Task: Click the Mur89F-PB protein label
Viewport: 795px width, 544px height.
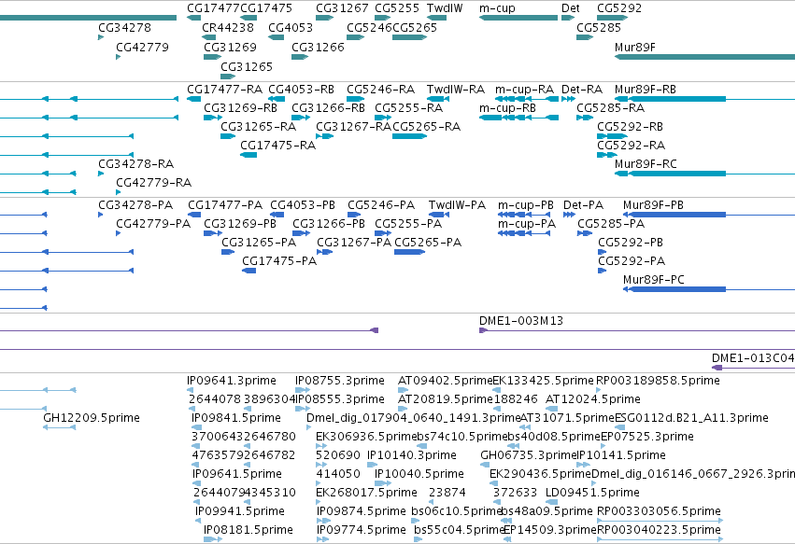Action: pyautogui.click(x=653, y=204)
